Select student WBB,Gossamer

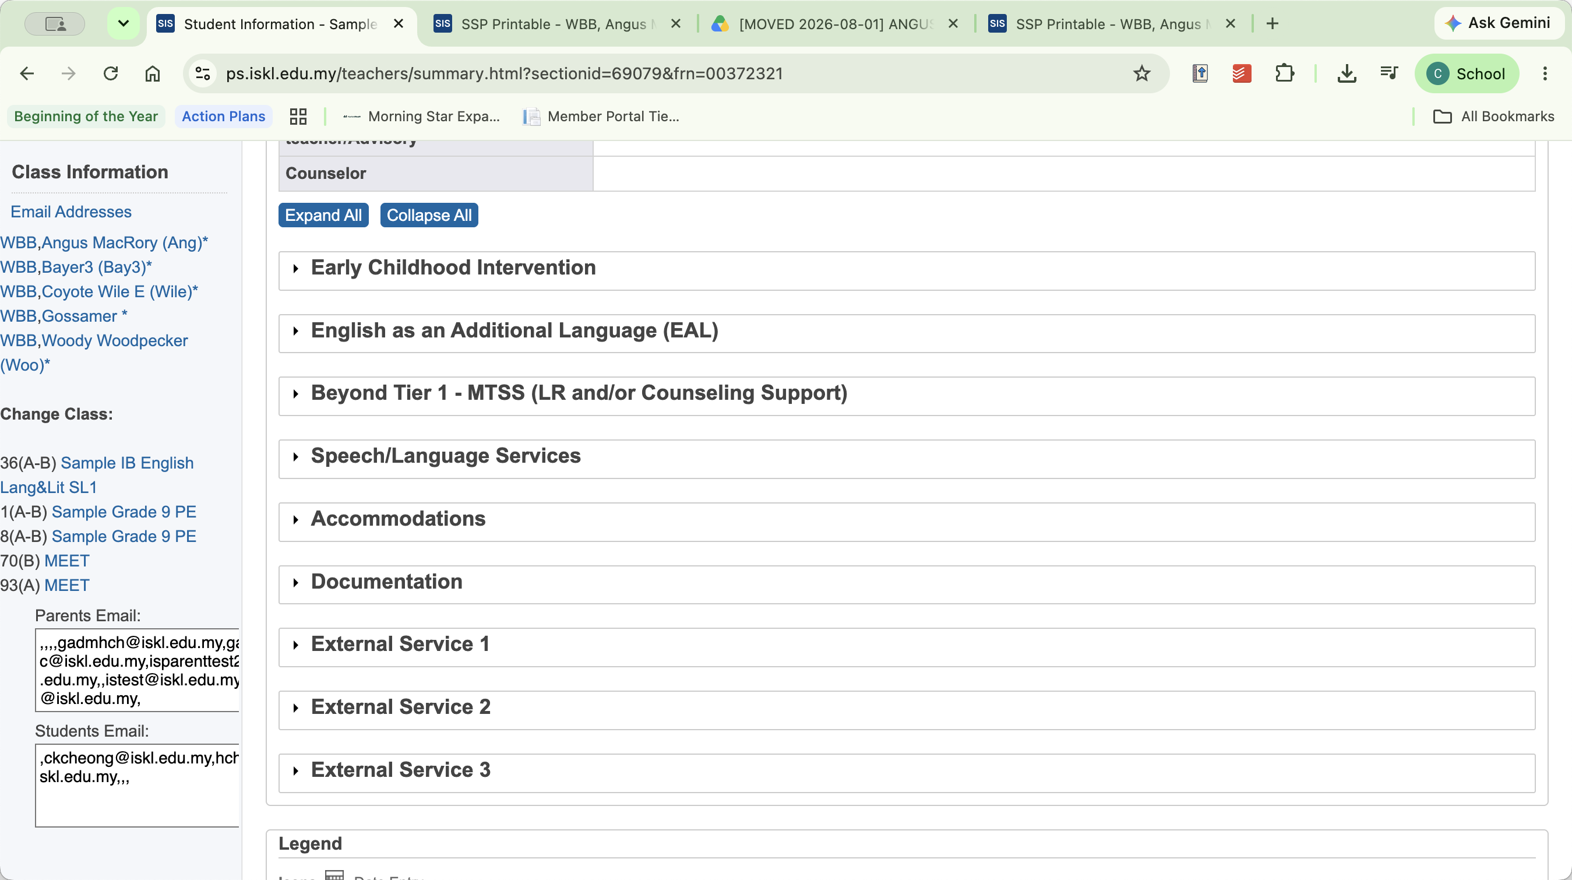(x=64, y=316)
